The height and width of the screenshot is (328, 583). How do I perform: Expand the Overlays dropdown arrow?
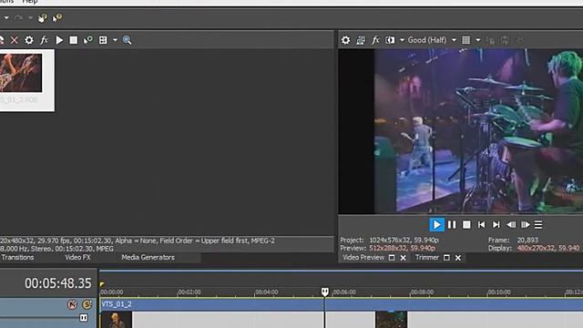pyautogui.click(x=477, y=40)
